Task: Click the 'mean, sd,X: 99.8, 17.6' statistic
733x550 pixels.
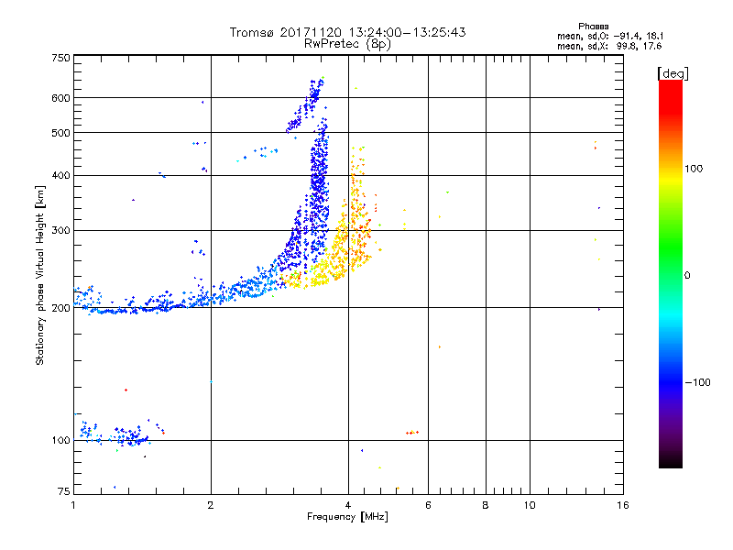Action: 609,46
